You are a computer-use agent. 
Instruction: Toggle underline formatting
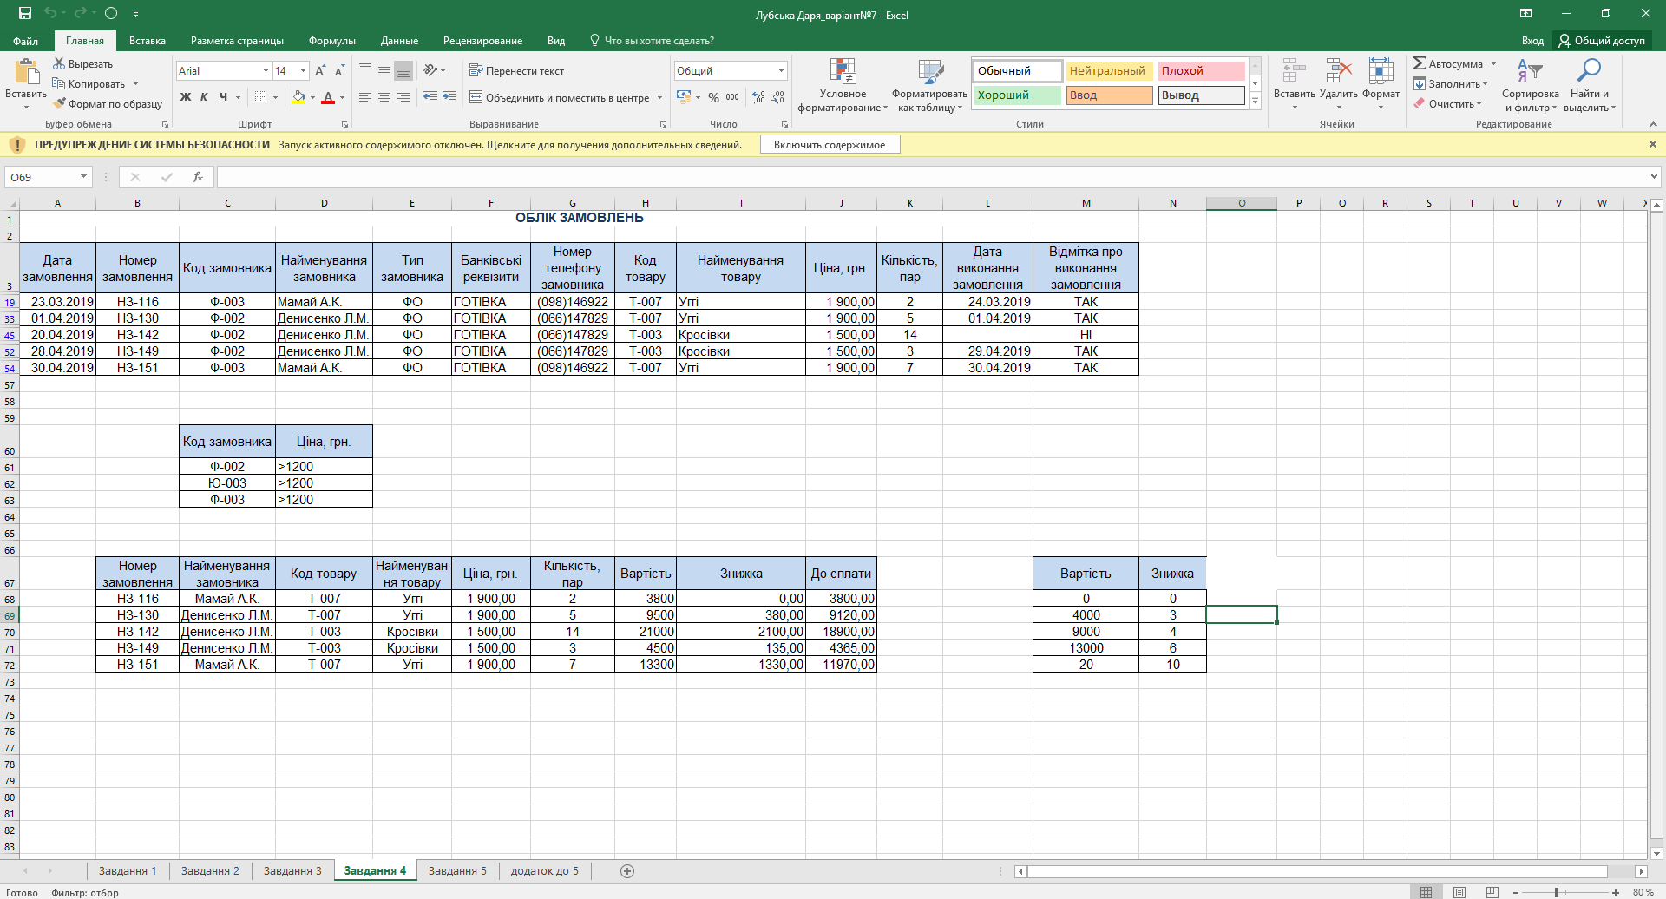[223, 97]
